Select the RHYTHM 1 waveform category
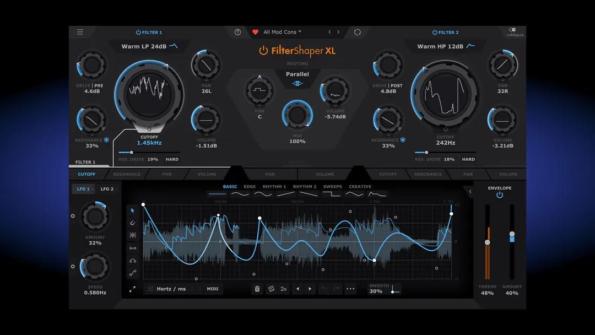Viewport: 595px width, 335px height. coord(274,187)
